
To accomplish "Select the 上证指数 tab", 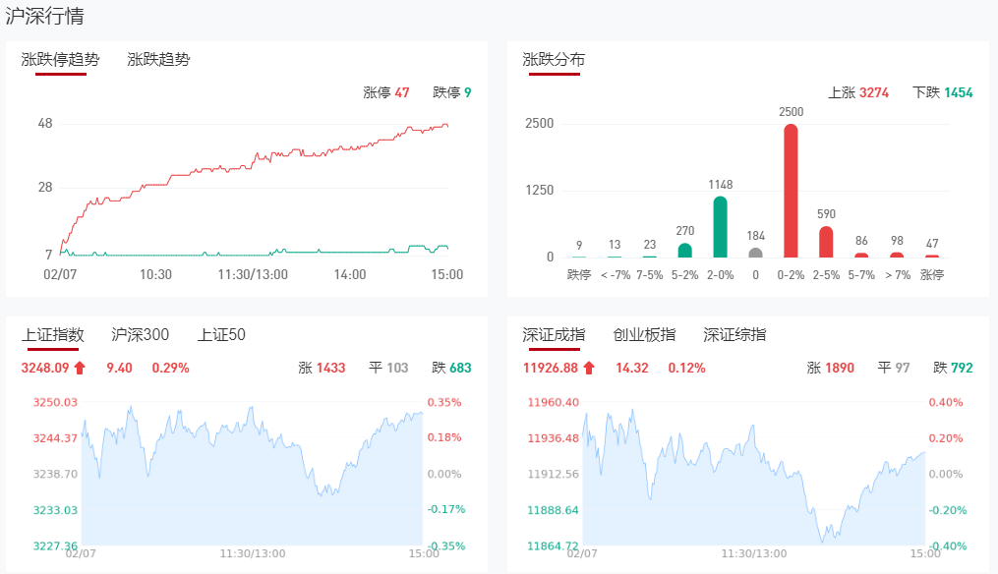I will pyautogui.click(x=53, y=335).
